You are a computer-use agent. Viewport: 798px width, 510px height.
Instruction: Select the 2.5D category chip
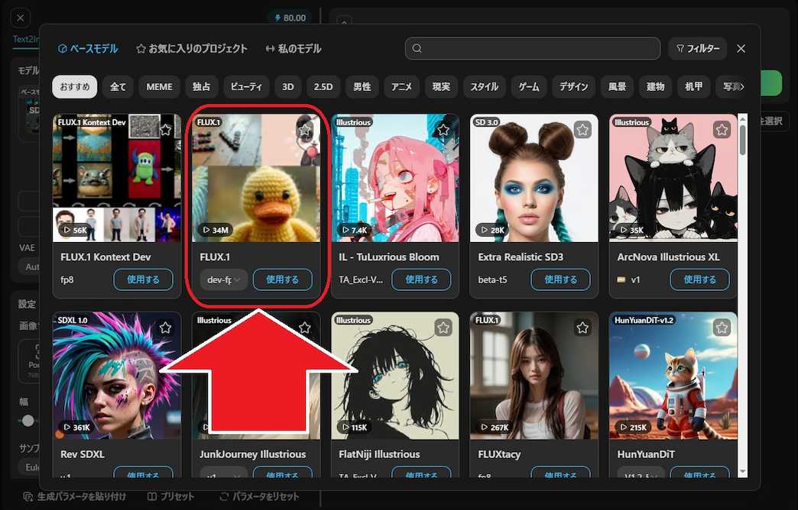pyautogui.click(x=323, y=86)
